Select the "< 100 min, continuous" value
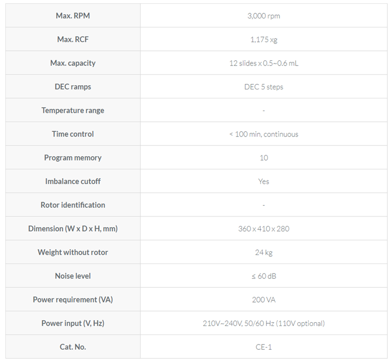The width and height of the screenshot is (392, 363). pyautogui.click(x=263, y=134)
